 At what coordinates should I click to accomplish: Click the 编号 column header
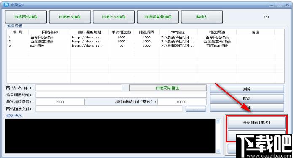[17, 32]
